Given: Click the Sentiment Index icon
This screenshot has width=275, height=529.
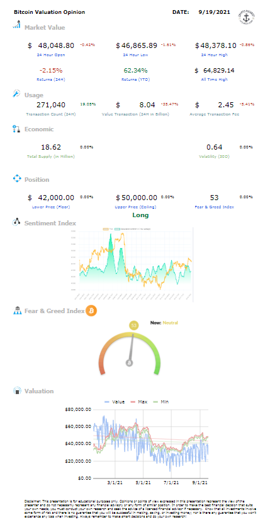Looking at the screenshot, I should pos(16,223).
